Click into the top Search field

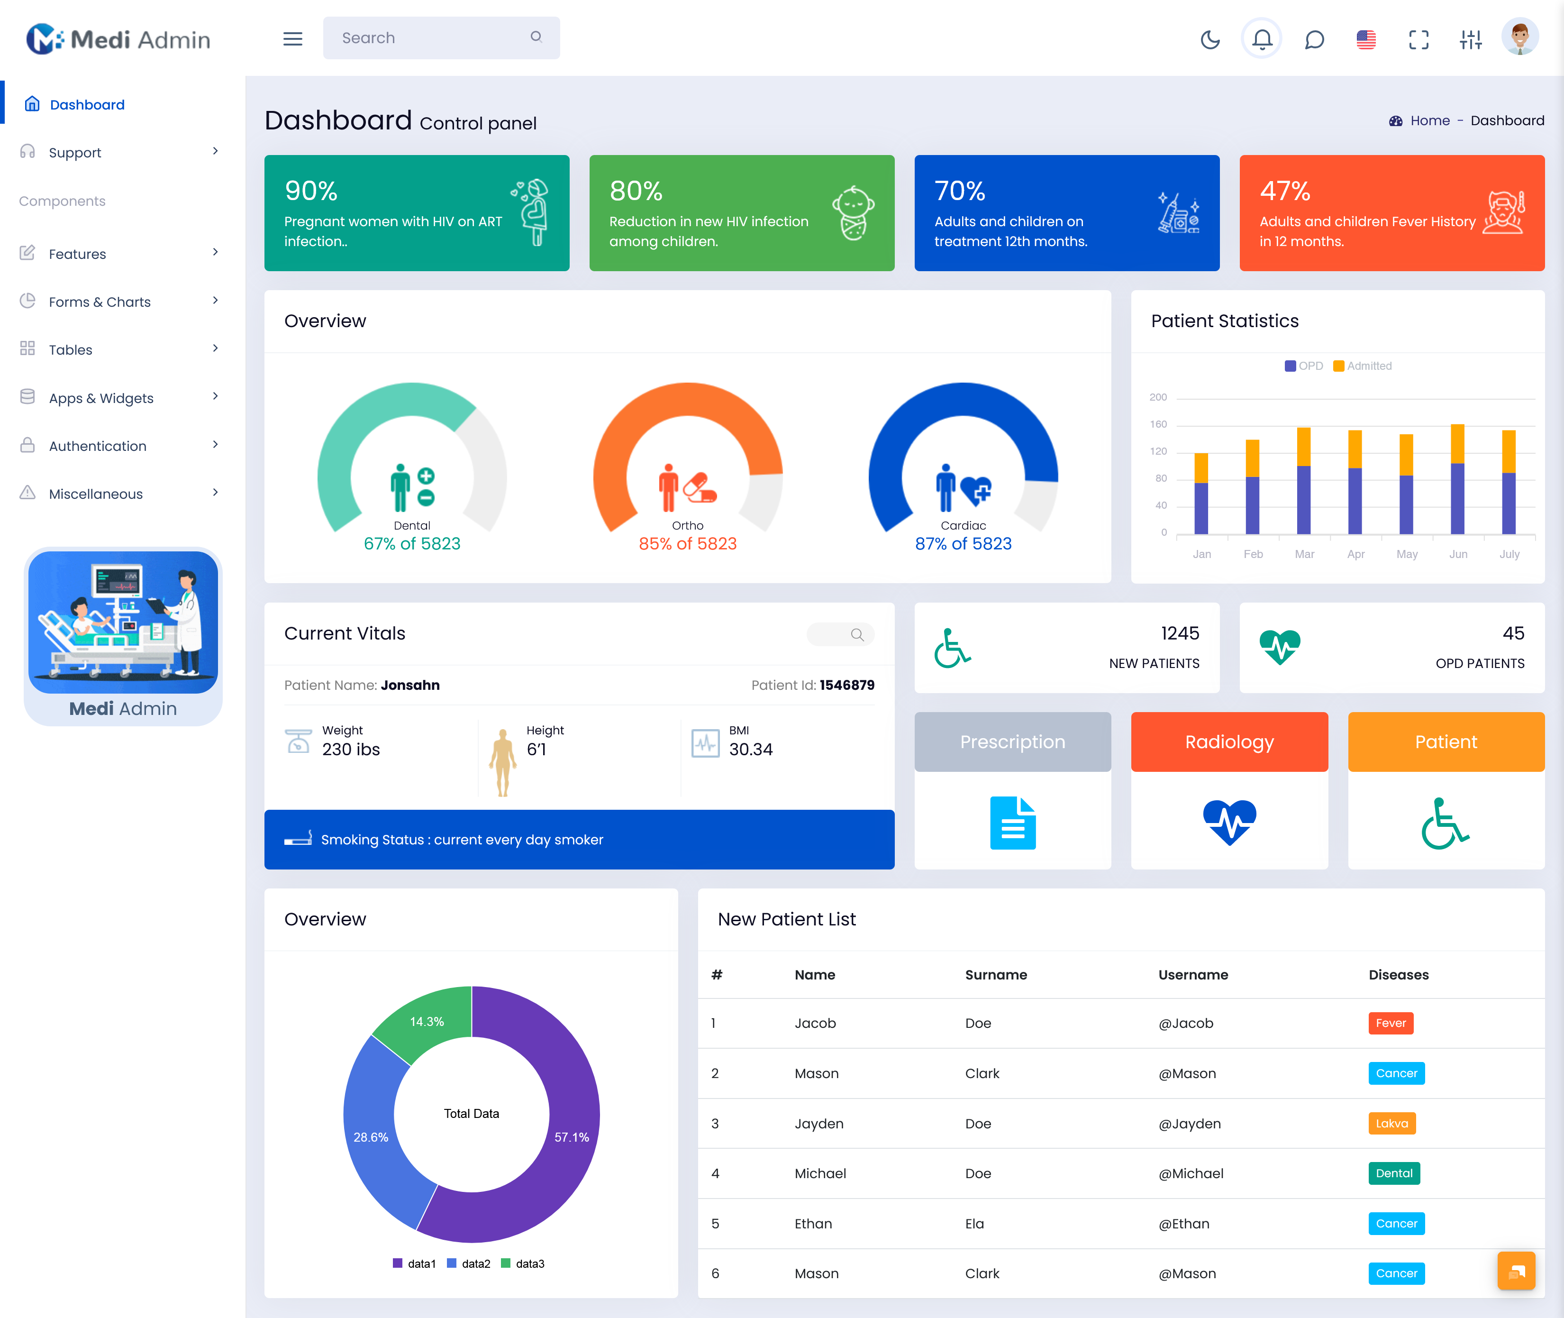coord(441,37)
